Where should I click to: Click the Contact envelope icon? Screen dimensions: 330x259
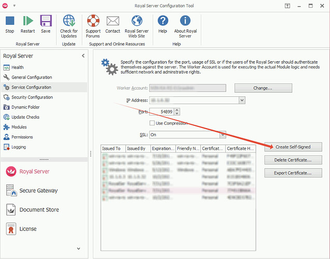[x=113, y=21]
